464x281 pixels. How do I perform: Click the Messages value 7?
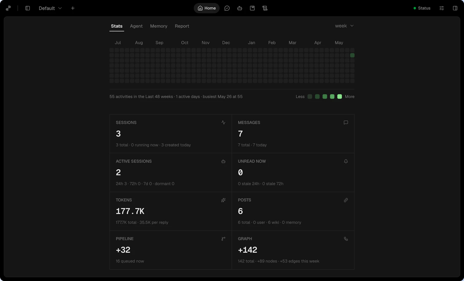[x=240, y=134]
